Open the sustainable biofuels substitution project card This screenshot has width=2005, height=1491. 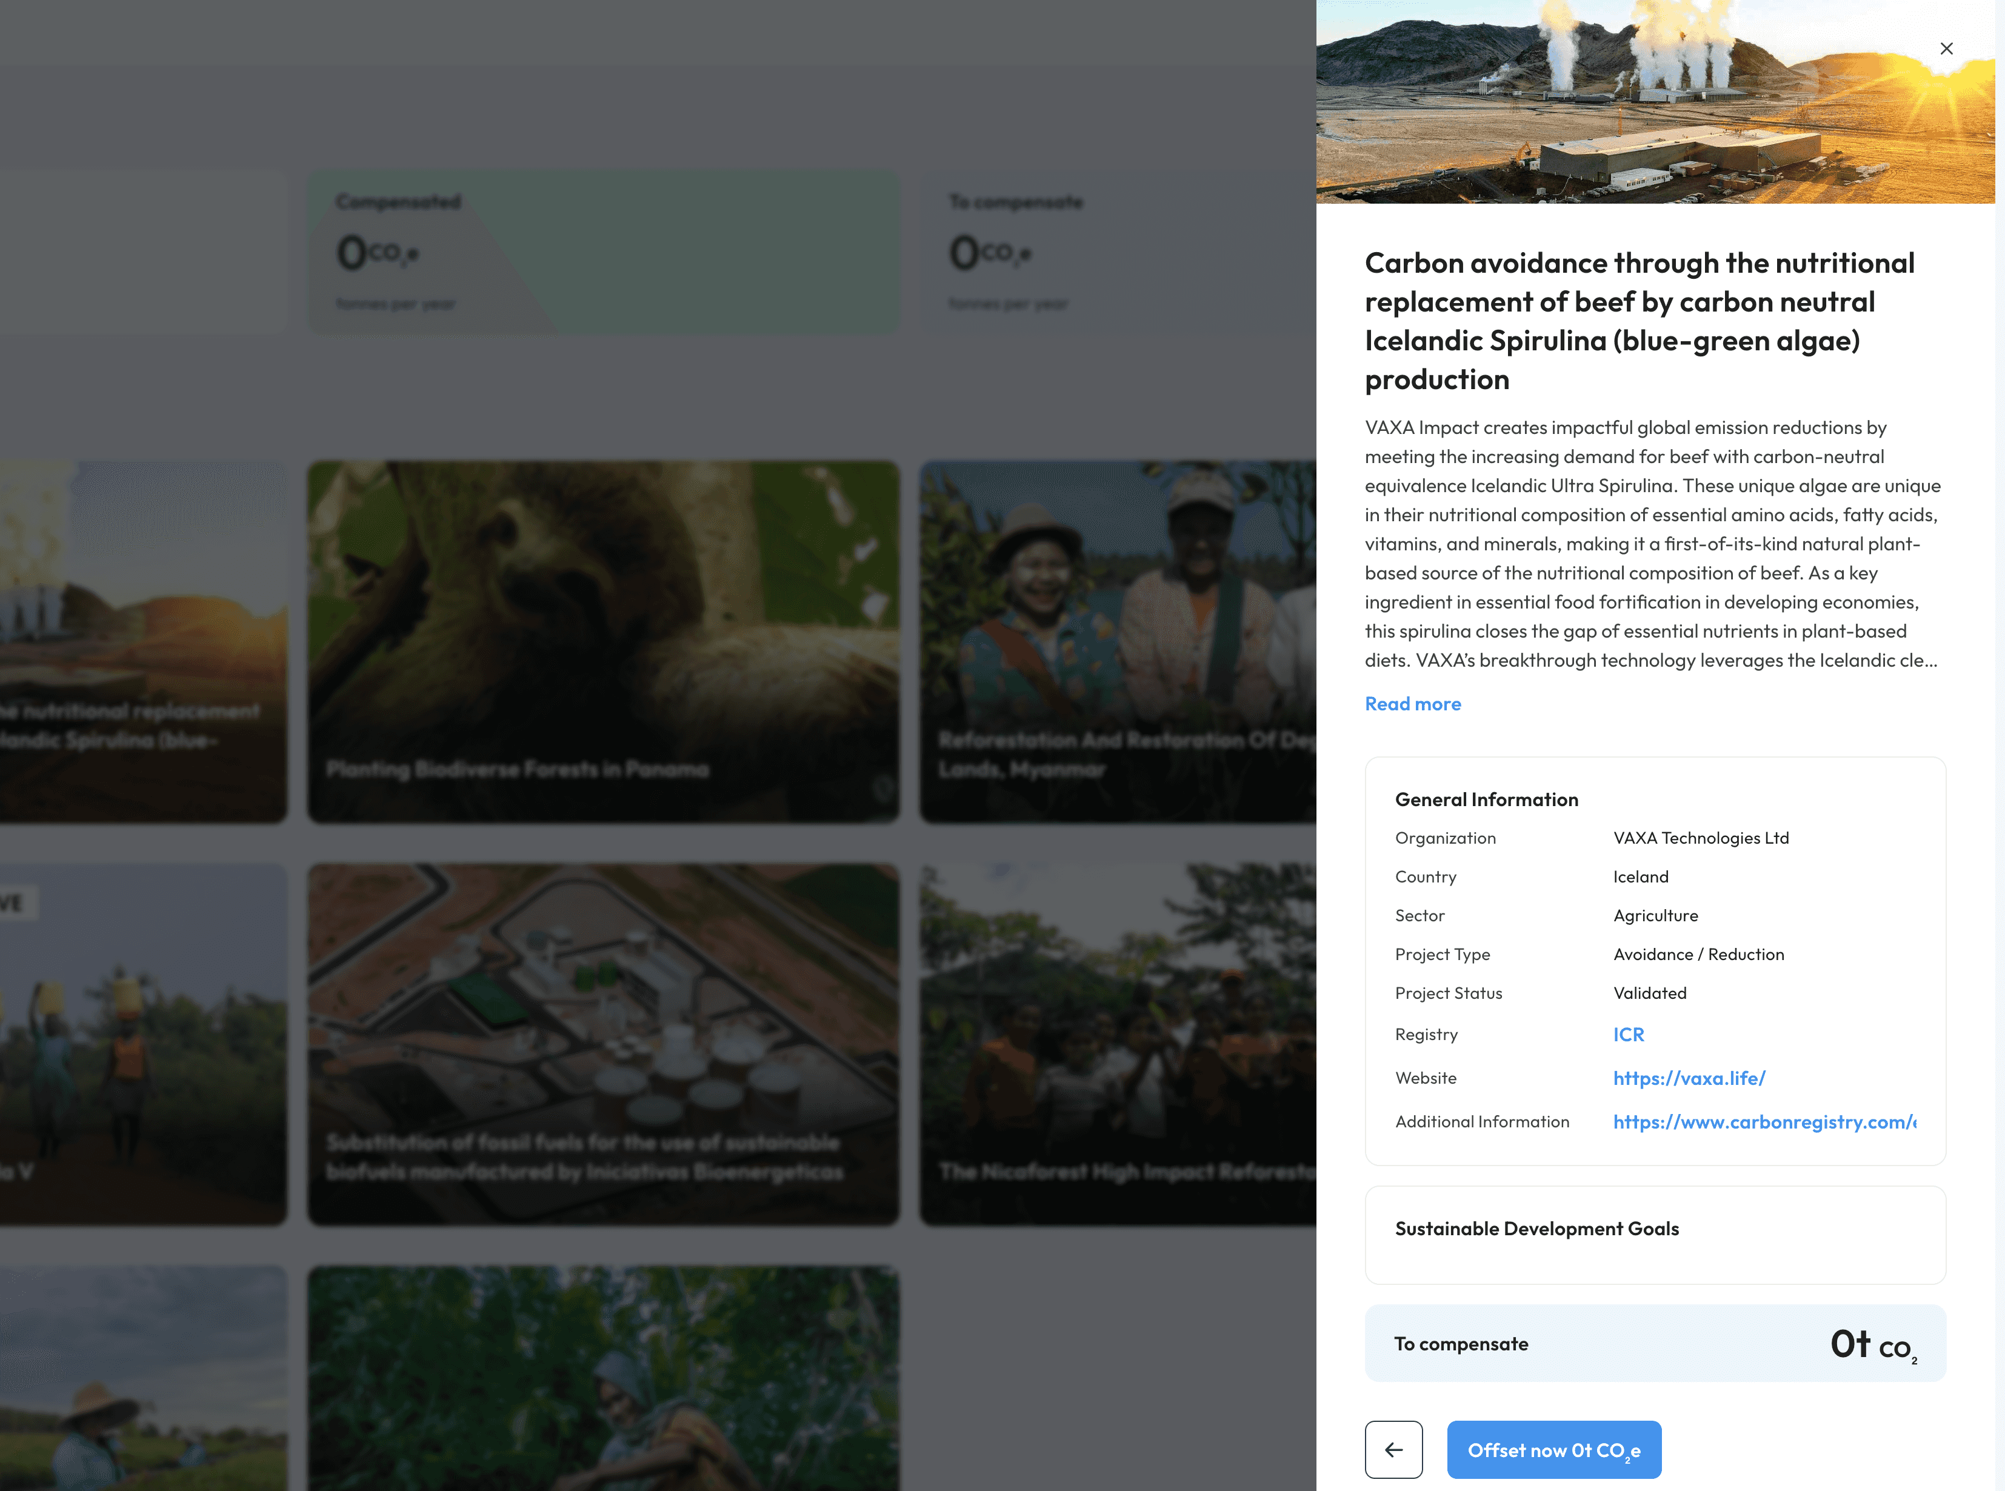point(602,1043)
